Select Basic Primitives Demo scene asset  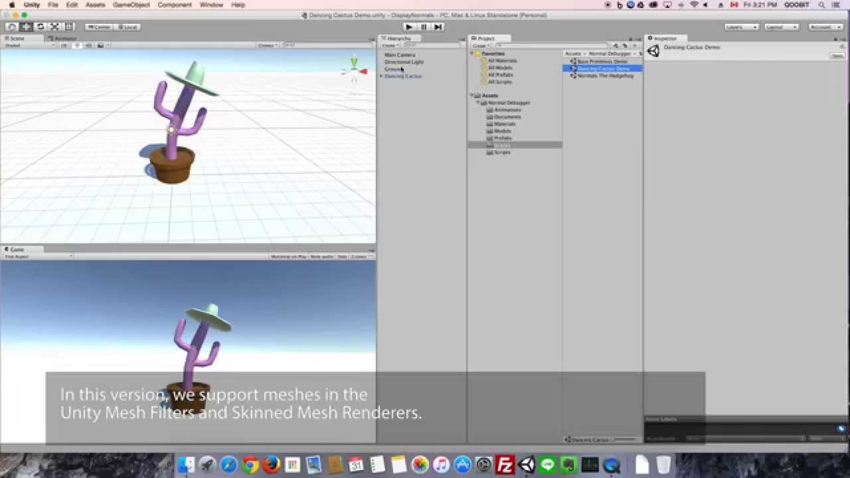coord(602,61)
